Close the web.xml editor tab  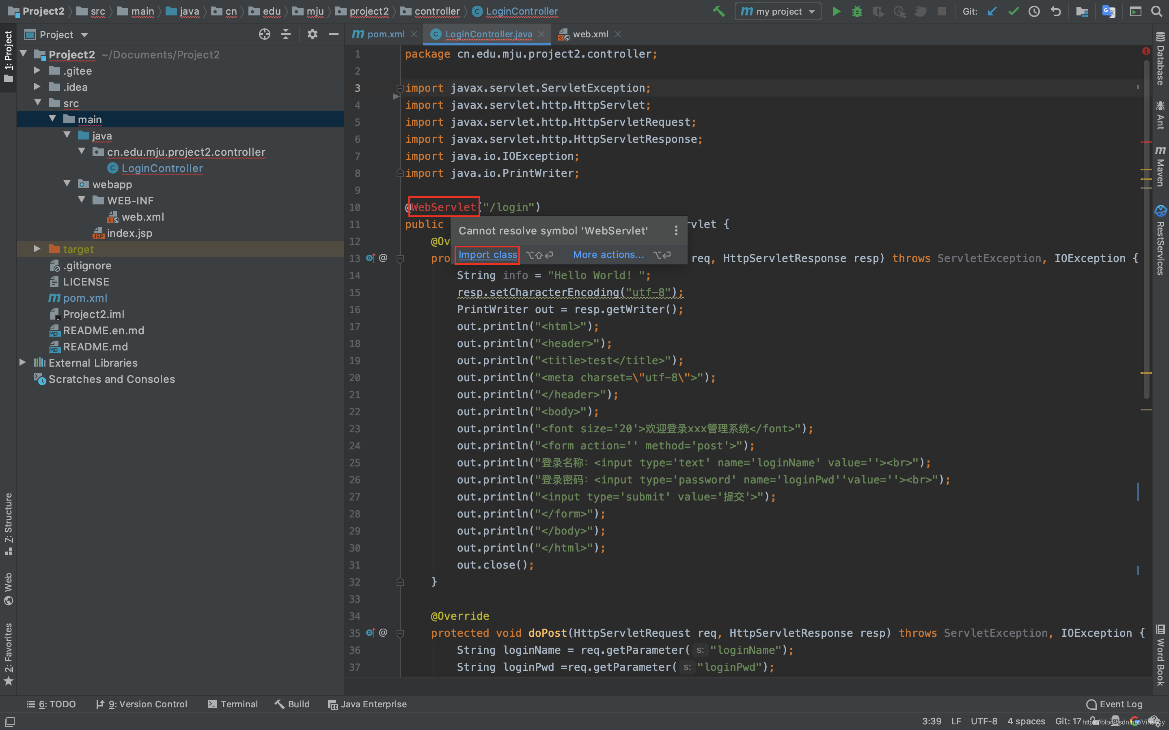click(618, 34)
